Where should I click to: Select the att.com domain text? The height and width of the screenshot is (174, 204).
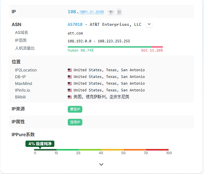point(75,33)
